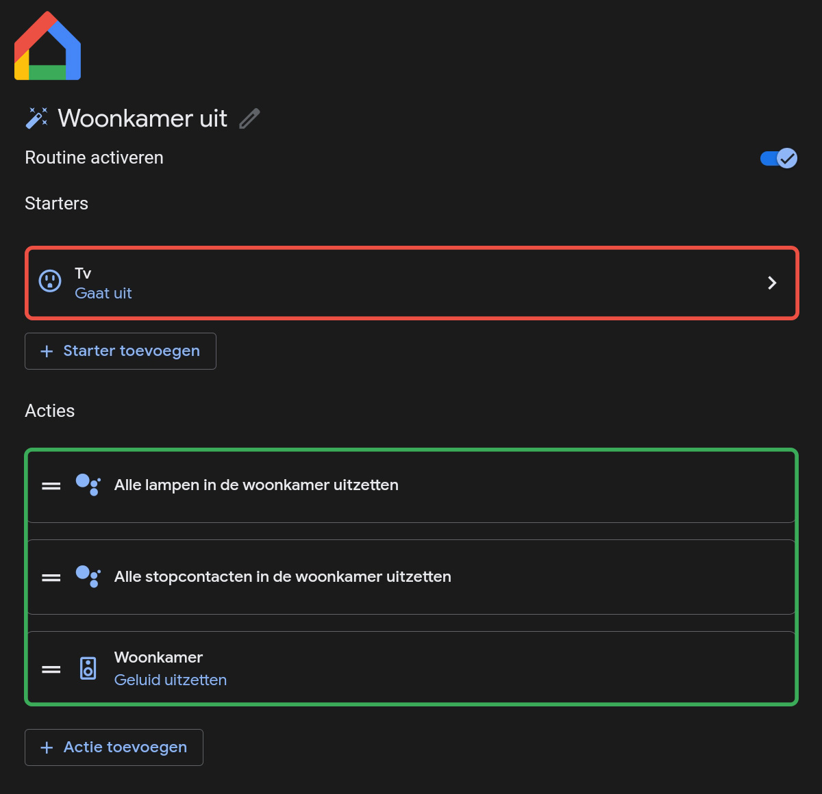The height and width of the screenshot is (794, 822).
Task: Click the plus icon on Starter toevoegen
Action: click(x=46, y=350)
